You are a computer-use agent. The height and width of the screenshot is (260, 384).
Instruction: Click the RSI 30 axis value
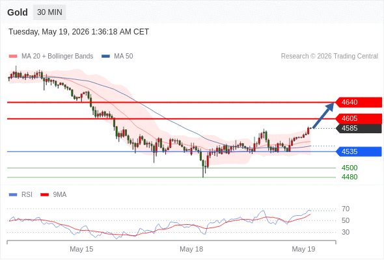tap(346, 232)
